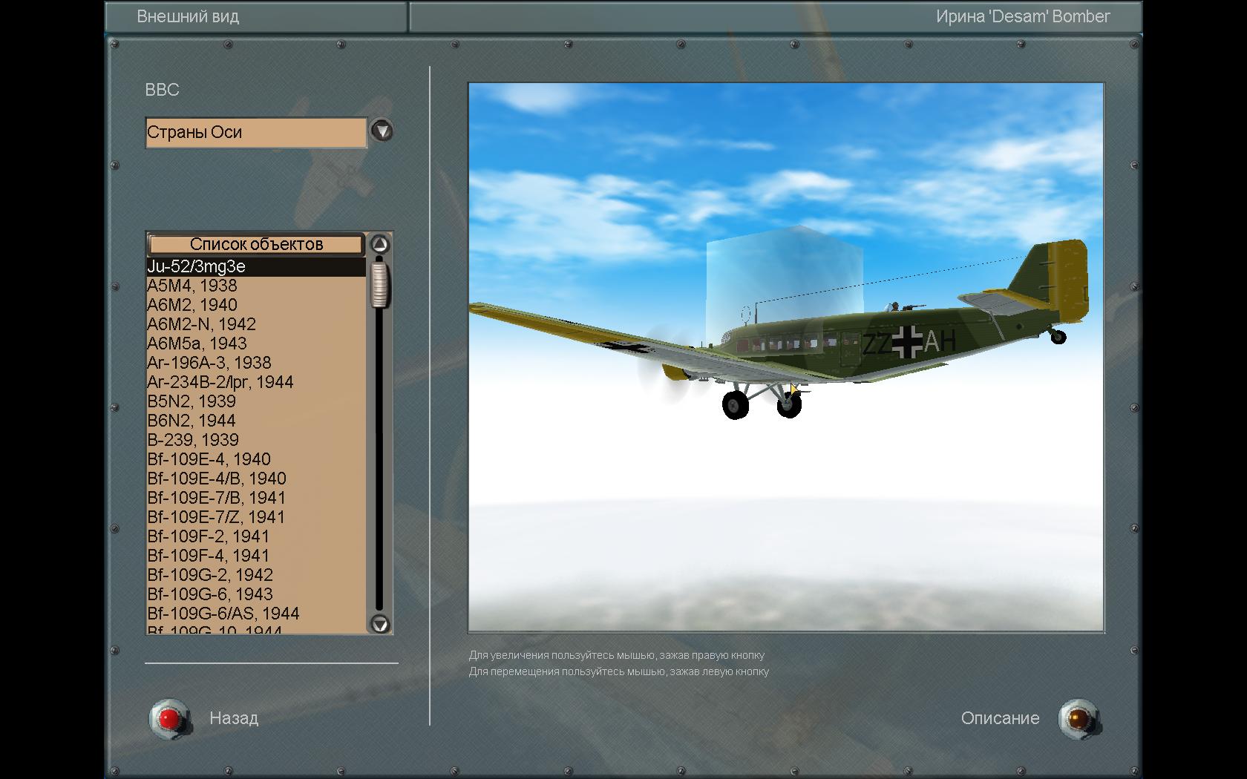
Task: Select Bf-109E-7/B, 1941 in the list
Action: 256,498
